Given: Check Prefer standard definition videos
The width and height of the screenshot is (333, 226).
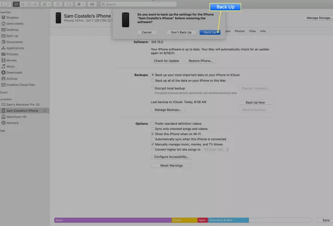Looking at the screenshot, I should [x=153, y=124].
